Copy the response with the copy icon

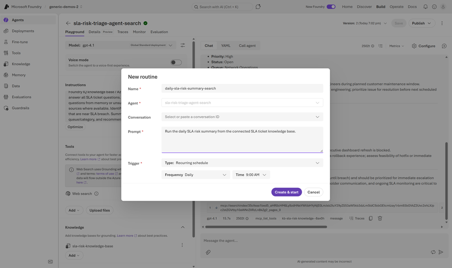[371, 218]
